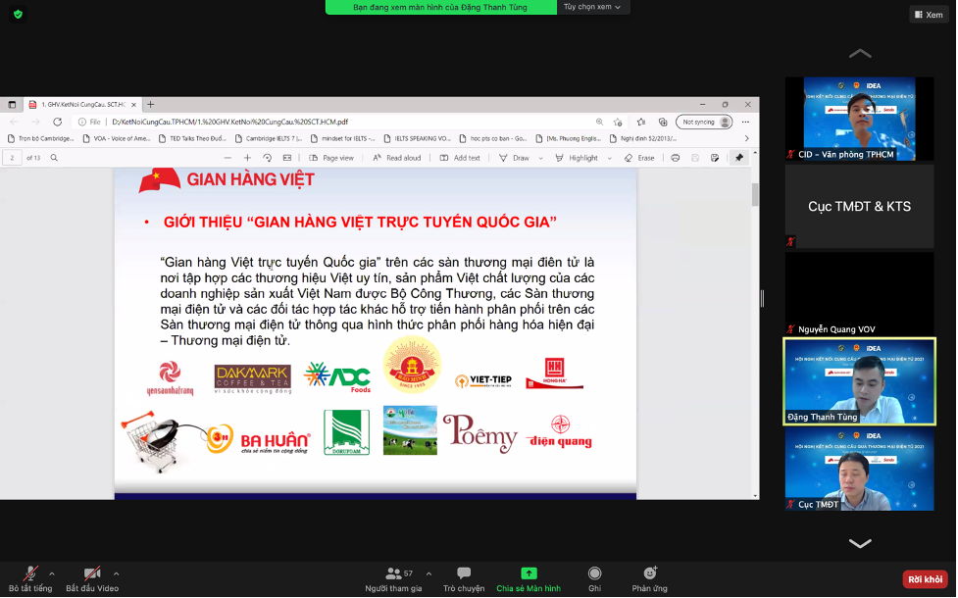This screenshot has height=598, width=958.
Task: Print the PDF with printer icon
Action: point(676,158)
